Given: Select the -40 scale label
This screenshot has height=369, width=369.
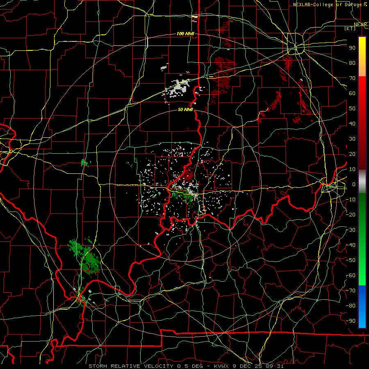Looking at the screenshot, I should pos(351,245).
